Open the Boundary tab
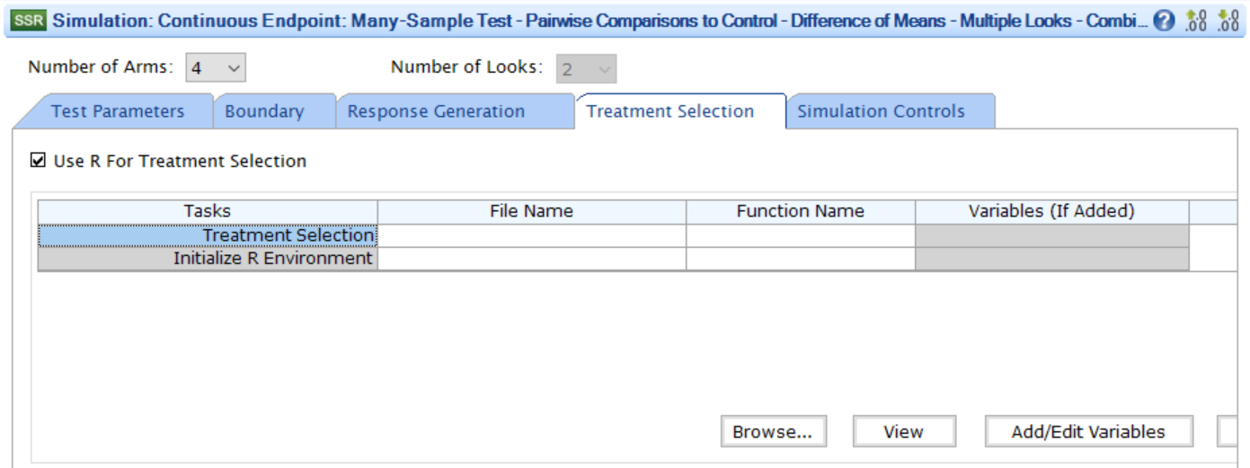The height and width of the screenshot is (468, 1250). (x=264, y=111)
